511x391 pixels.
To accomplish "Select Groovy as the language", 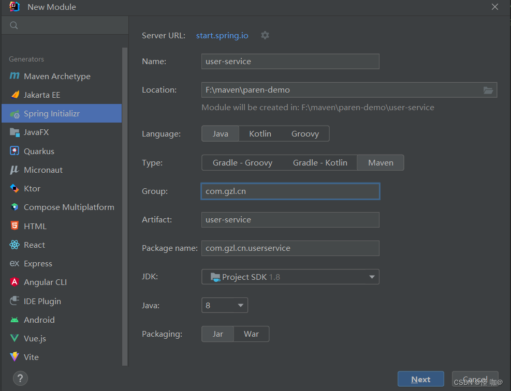I will [x=305, y=134].
